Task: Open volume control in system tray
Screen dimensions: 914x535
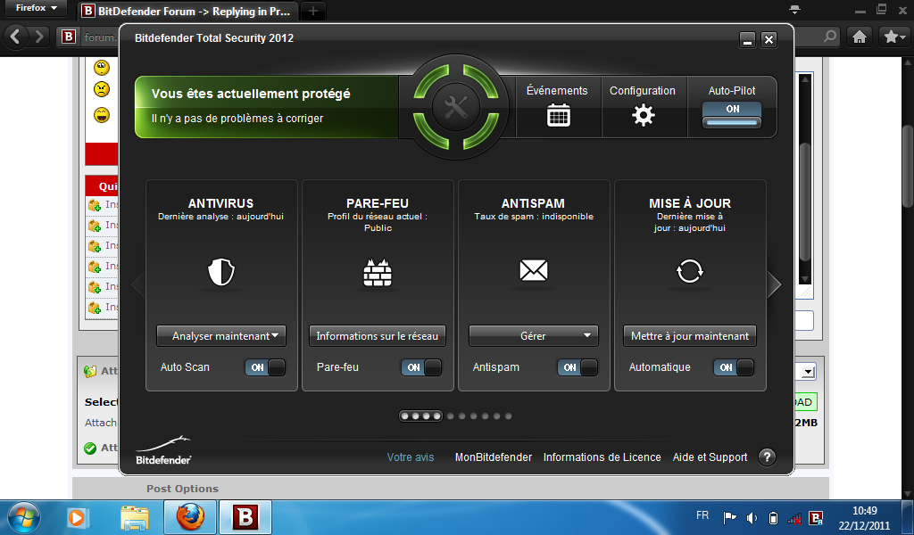Action: 752,517
